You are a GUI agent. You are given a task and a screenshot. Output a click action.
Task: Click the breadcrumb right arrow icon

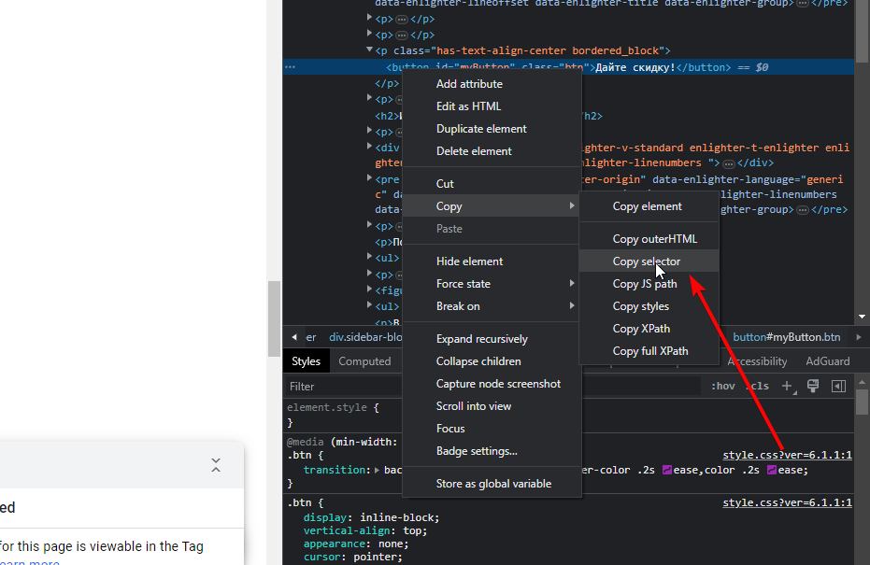pyautogui.click(x=859, y=337)
